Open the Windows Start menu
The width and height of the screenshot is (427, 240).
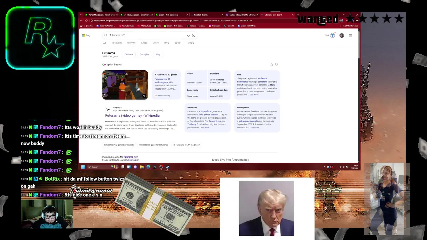click(83, 167)
